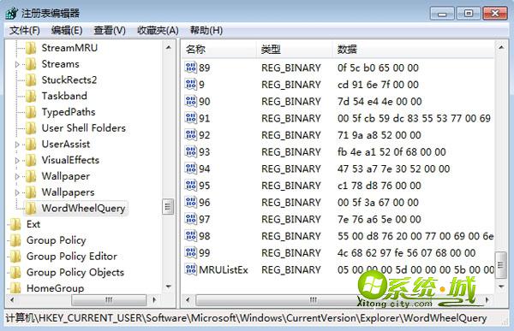
Task: Select data cell '7e 76 a6 5e 00 00'
Action: point(380,219)
